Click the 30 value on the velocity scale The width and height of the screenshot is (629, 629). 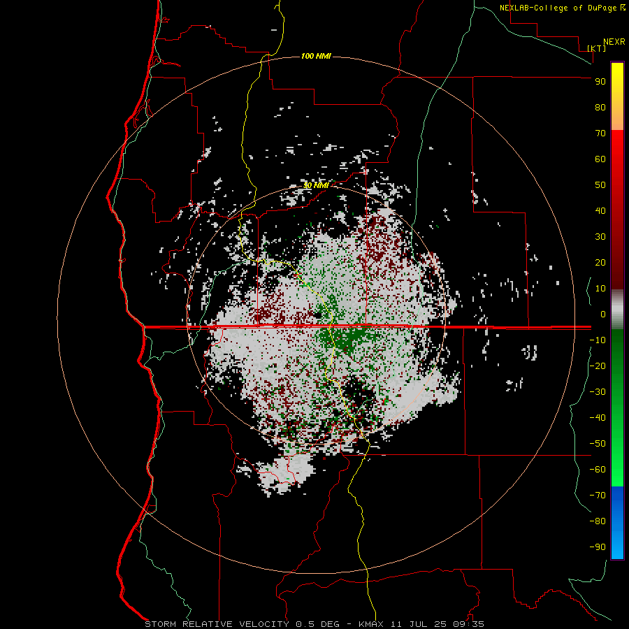600,237
